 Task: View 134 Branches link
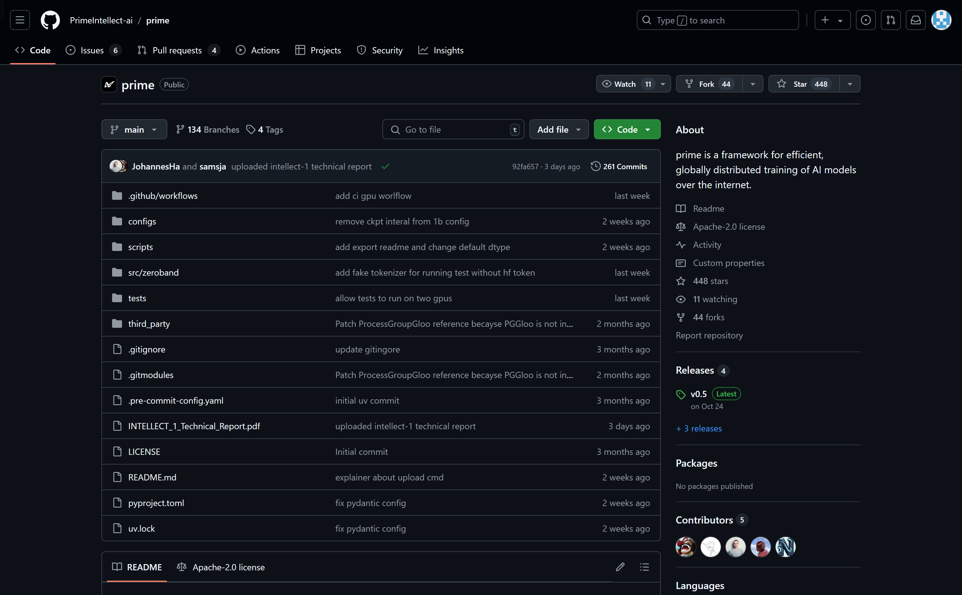pyautogui.click(x=208, y=130)
